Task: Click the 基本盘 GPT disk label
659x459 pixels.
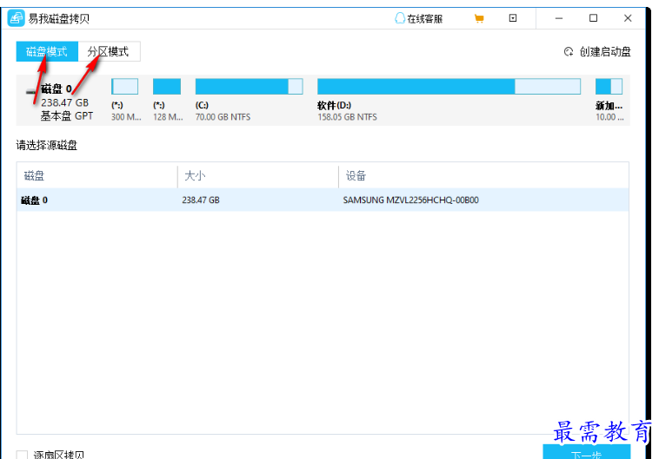Action: coord(67,116)
